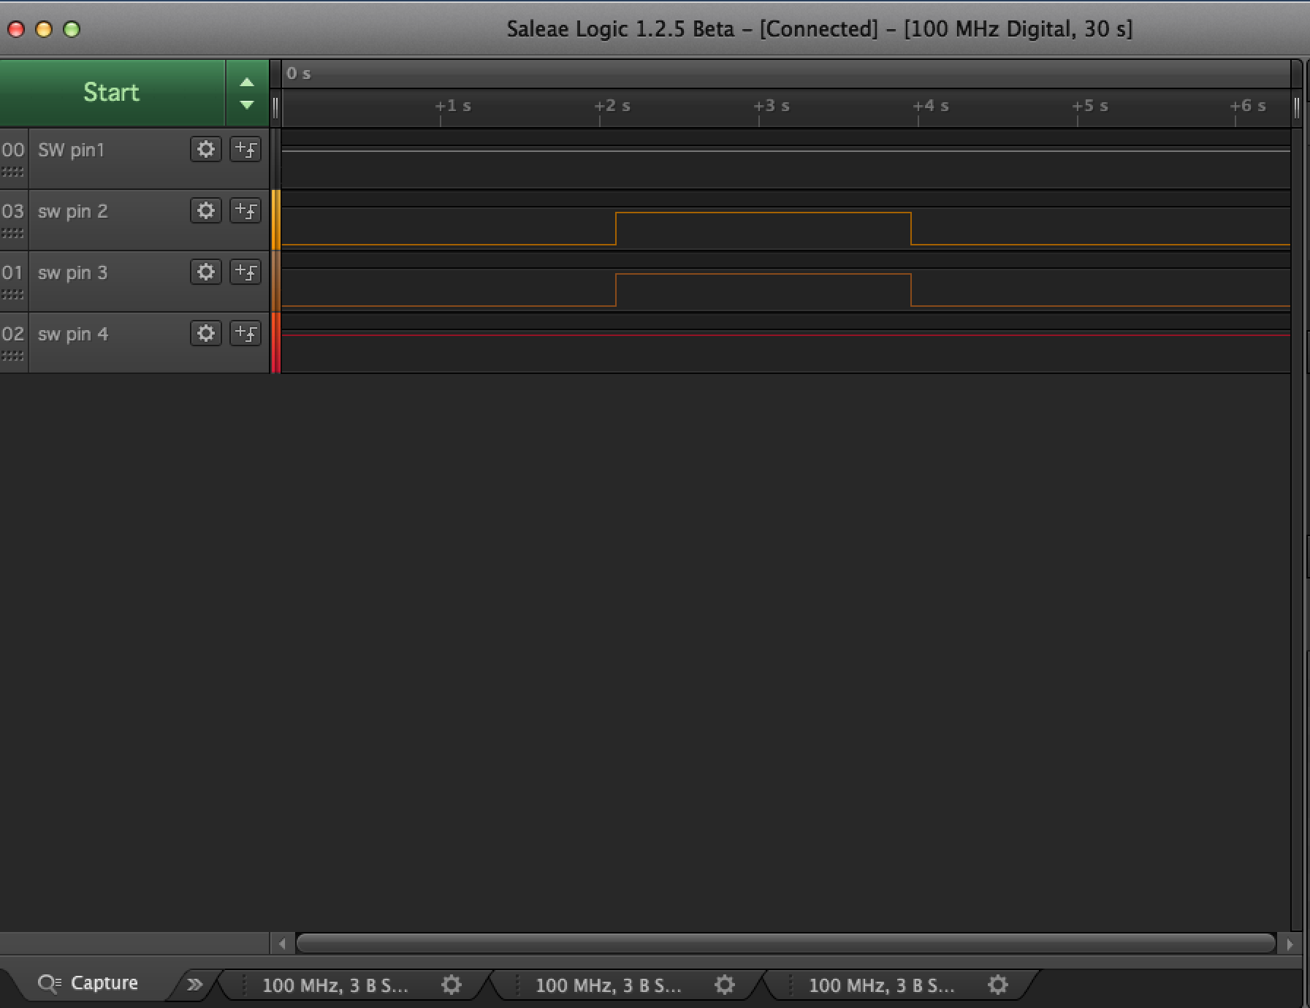
Task: Select the sw pin 3 channel label
Action: [x=73, y=272]
